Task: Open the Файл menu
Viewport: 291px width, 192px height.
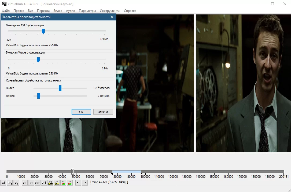Action: point(6,11)
